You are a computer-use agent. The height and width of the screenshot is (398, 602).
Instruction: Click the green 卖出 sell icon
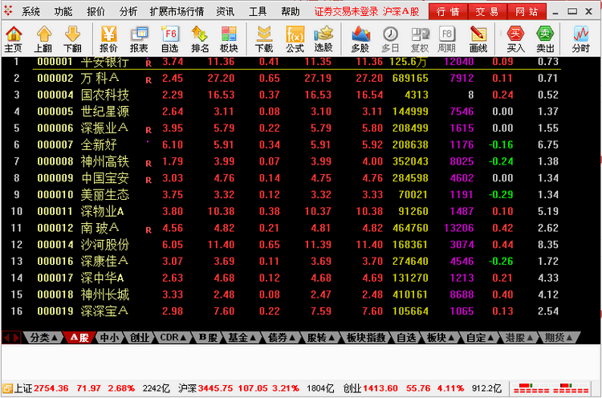[x=545, y=39]
